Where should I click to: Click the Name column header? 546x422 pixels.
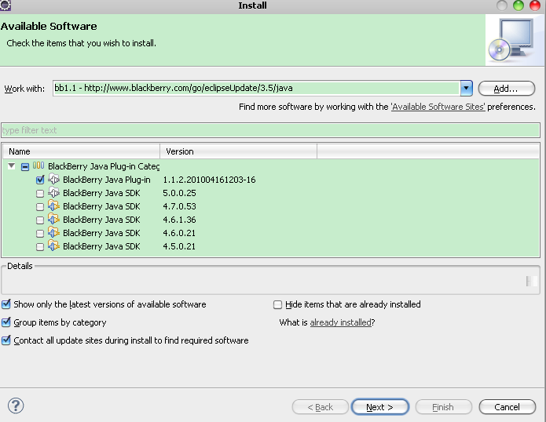click(81, 151)
